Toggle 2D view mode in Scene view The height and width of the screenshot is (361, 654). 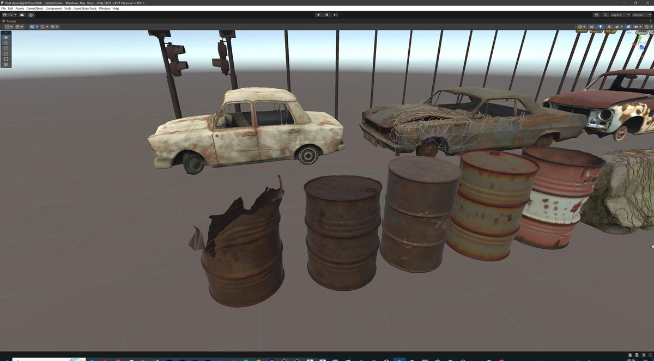click(591, 26)
